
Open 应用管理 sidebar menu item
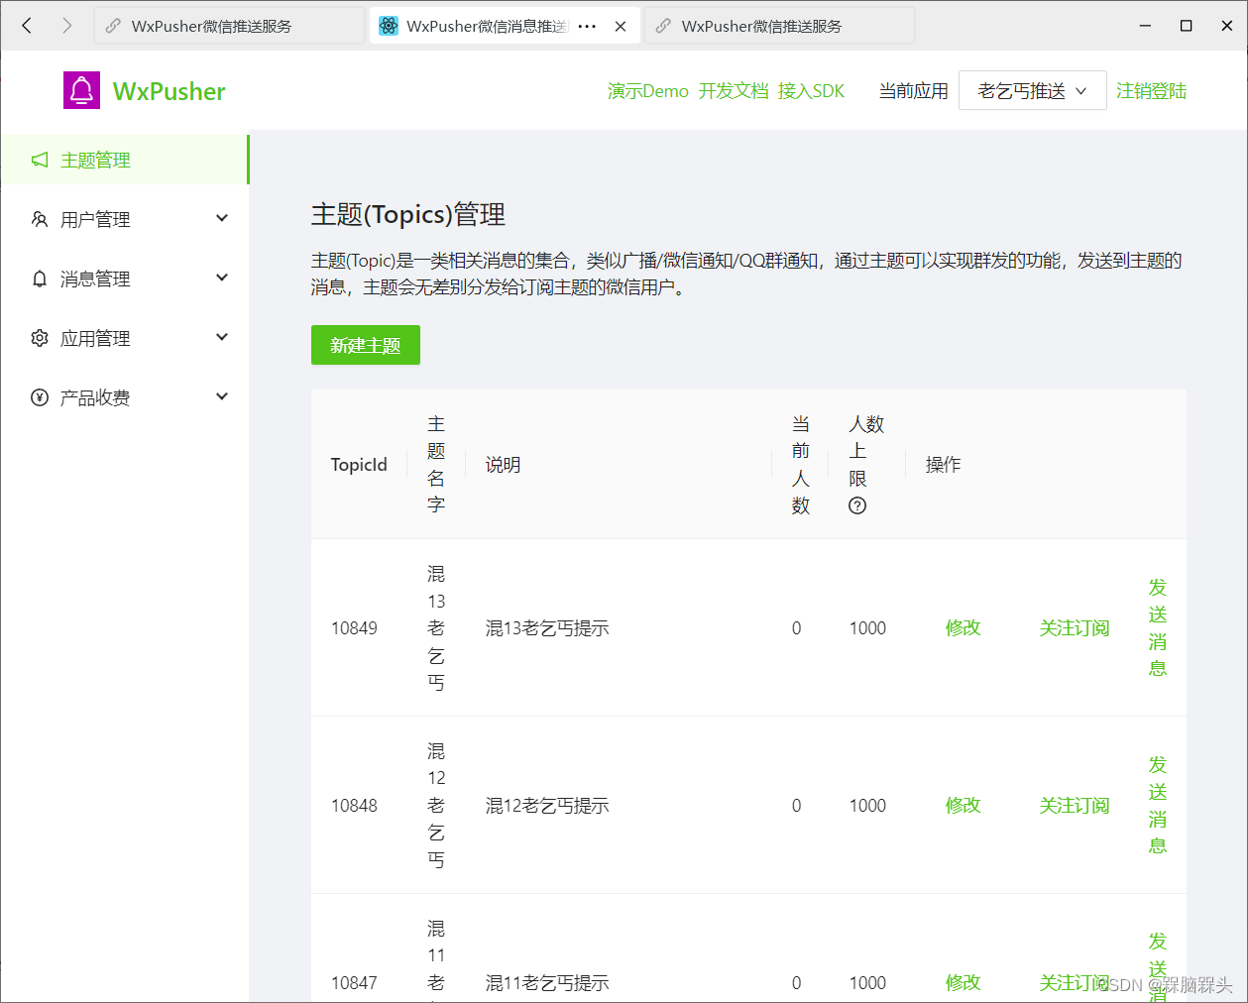coord(124,338)
